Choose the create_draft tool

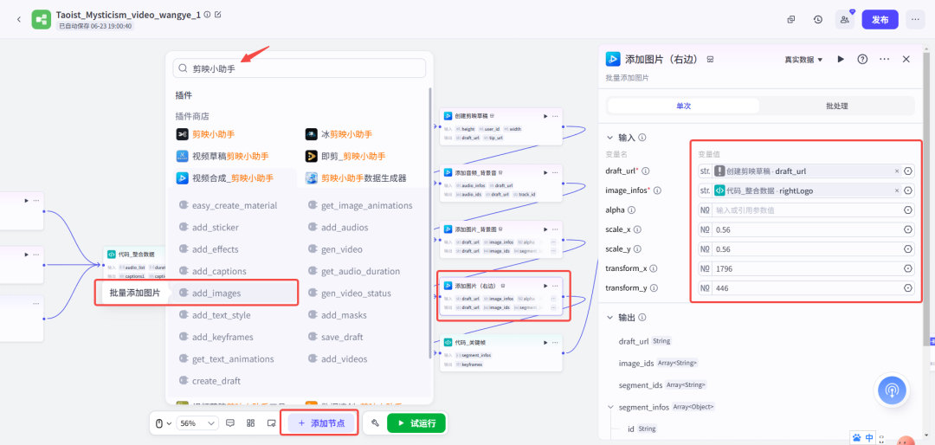tap(216, 381)
